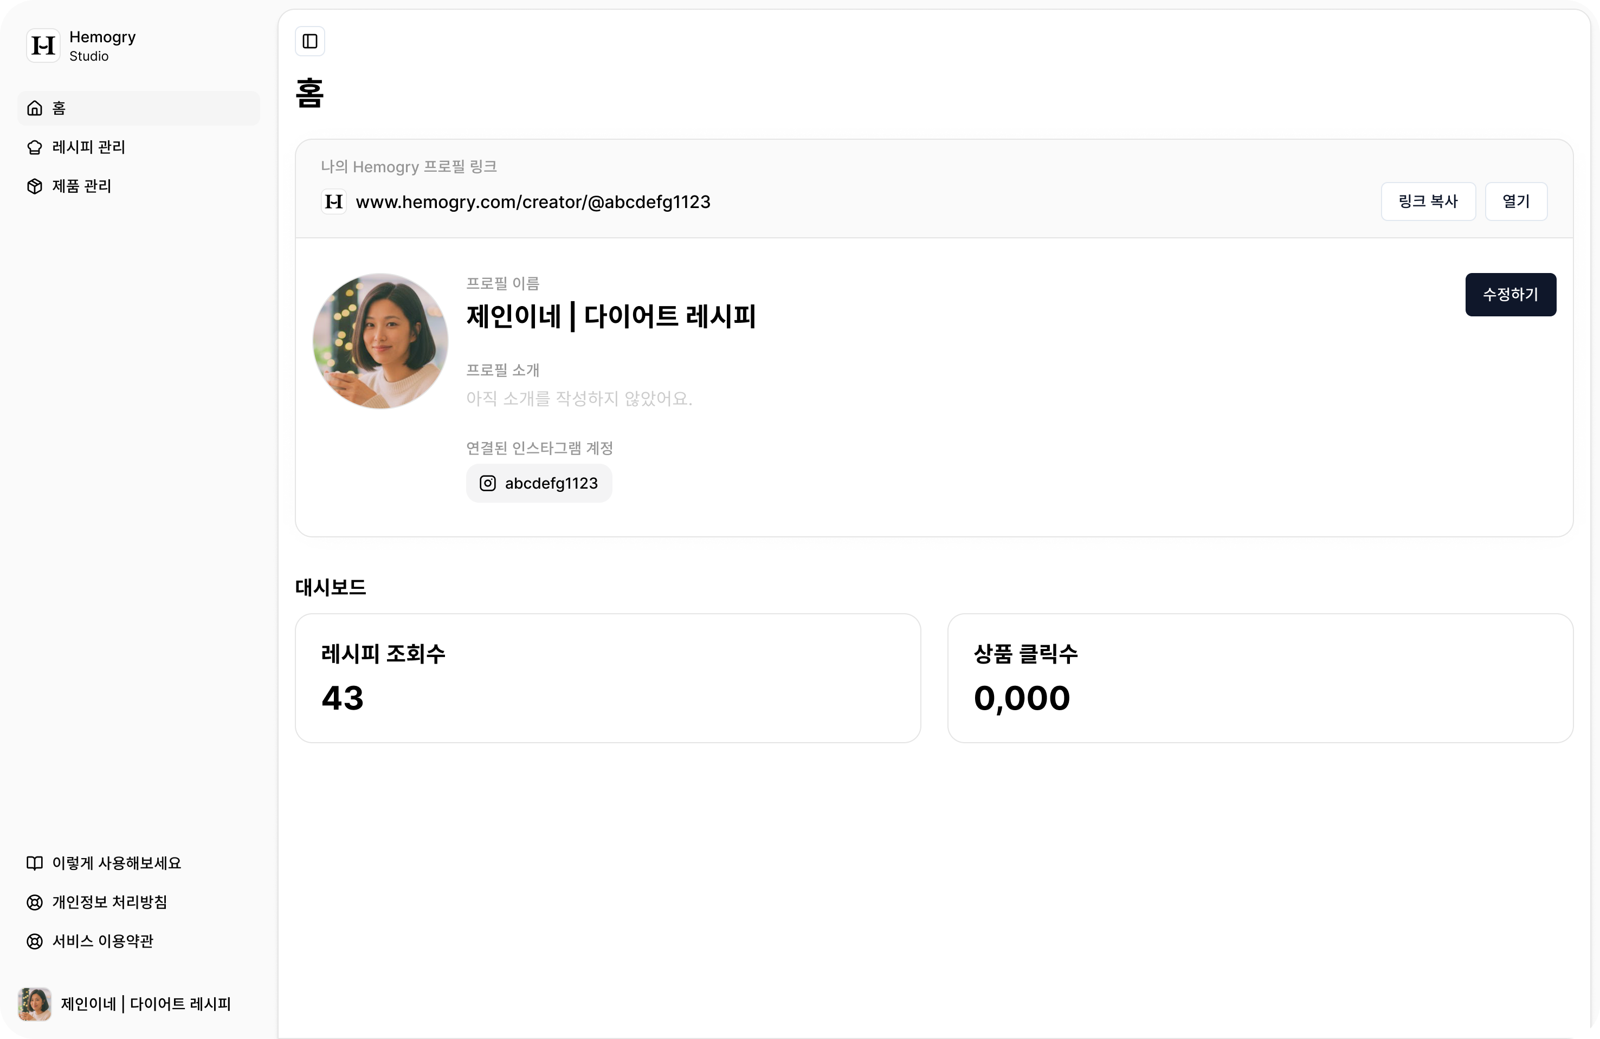The height and width of the screenshot is (1039, 1600).
Task: Click the H icon beside profile URL
Action: (x=334, y=202)
